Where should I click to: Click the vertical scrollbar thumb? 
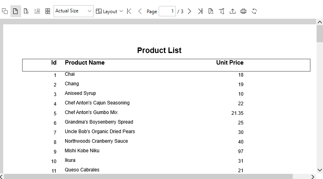pos(320,34)
